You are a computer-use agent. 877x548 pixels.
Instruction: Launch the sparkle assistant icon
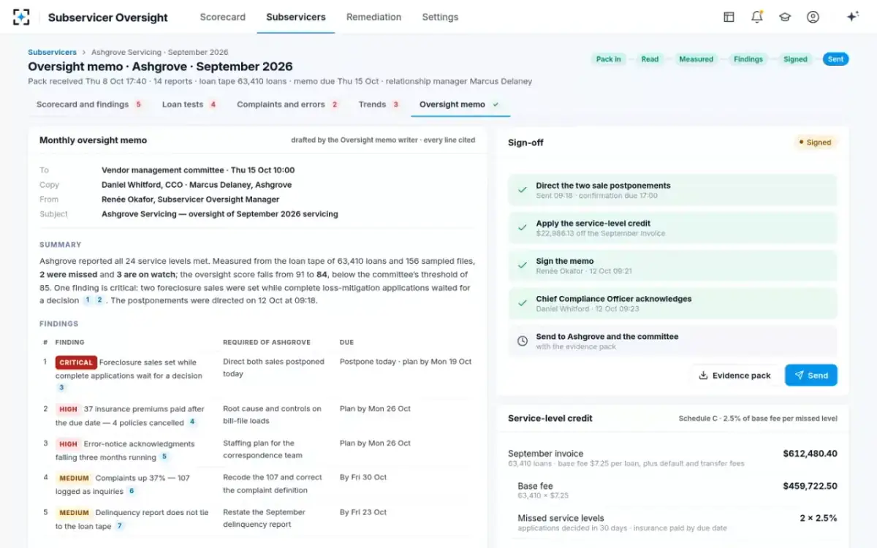point(852,17)
